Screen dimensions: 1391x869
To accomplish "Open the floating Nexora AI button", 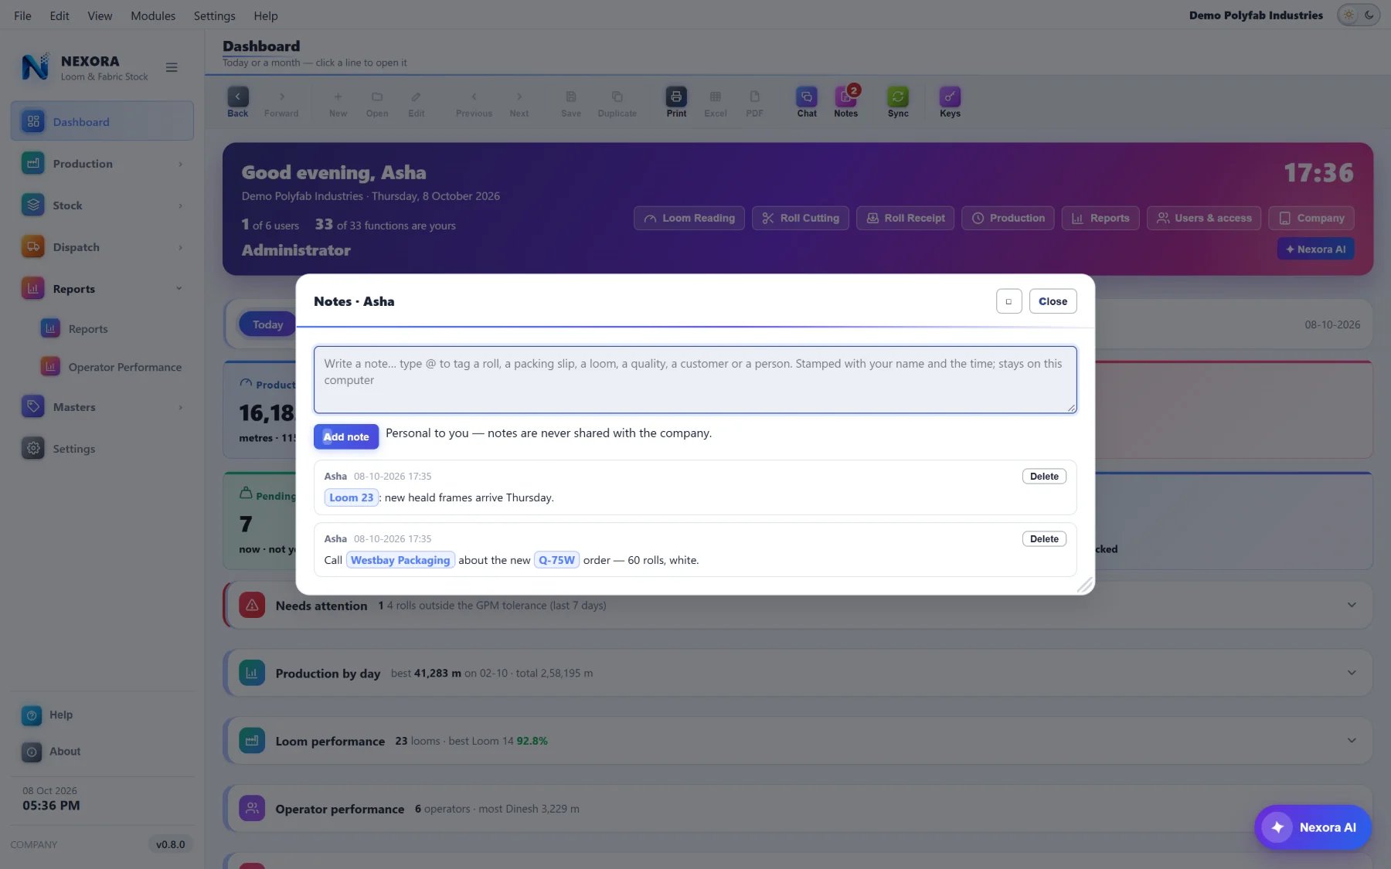I will (1313, 827).
